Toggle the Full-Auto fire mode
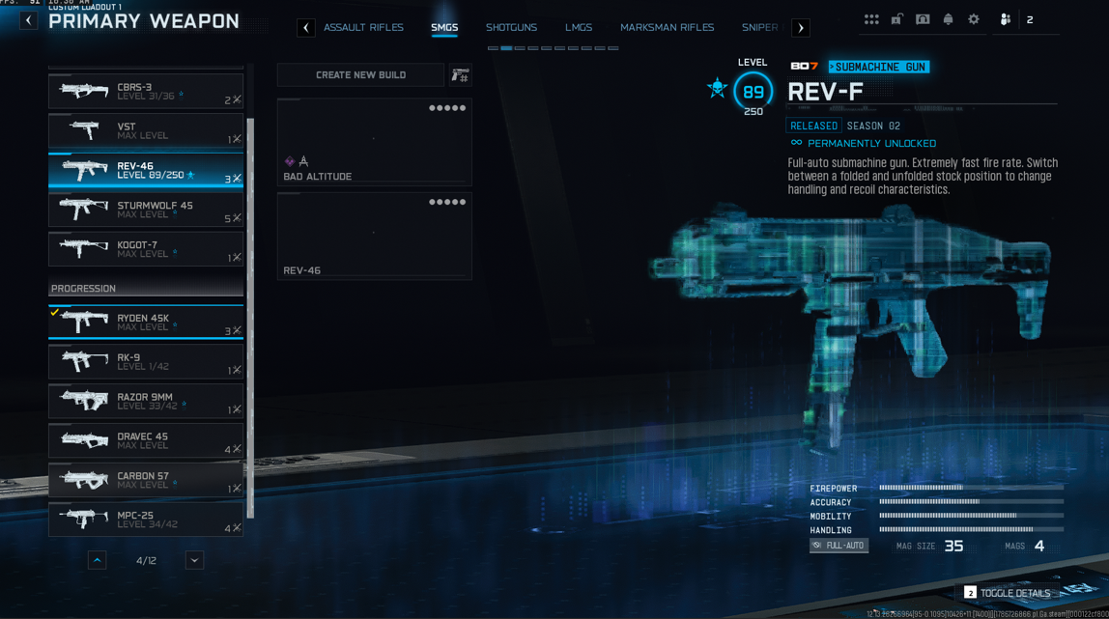 point(839,546)
